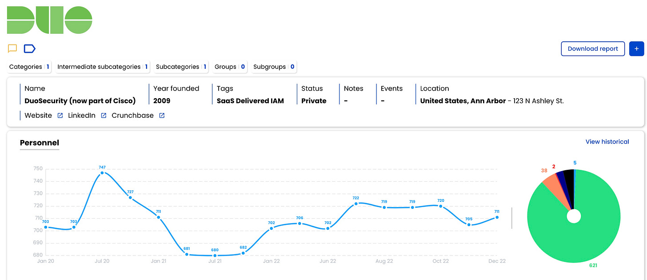Click the 123 N Ashley St. address
Viewport: 647px width, 280px height.
click(x=539, y=101)
